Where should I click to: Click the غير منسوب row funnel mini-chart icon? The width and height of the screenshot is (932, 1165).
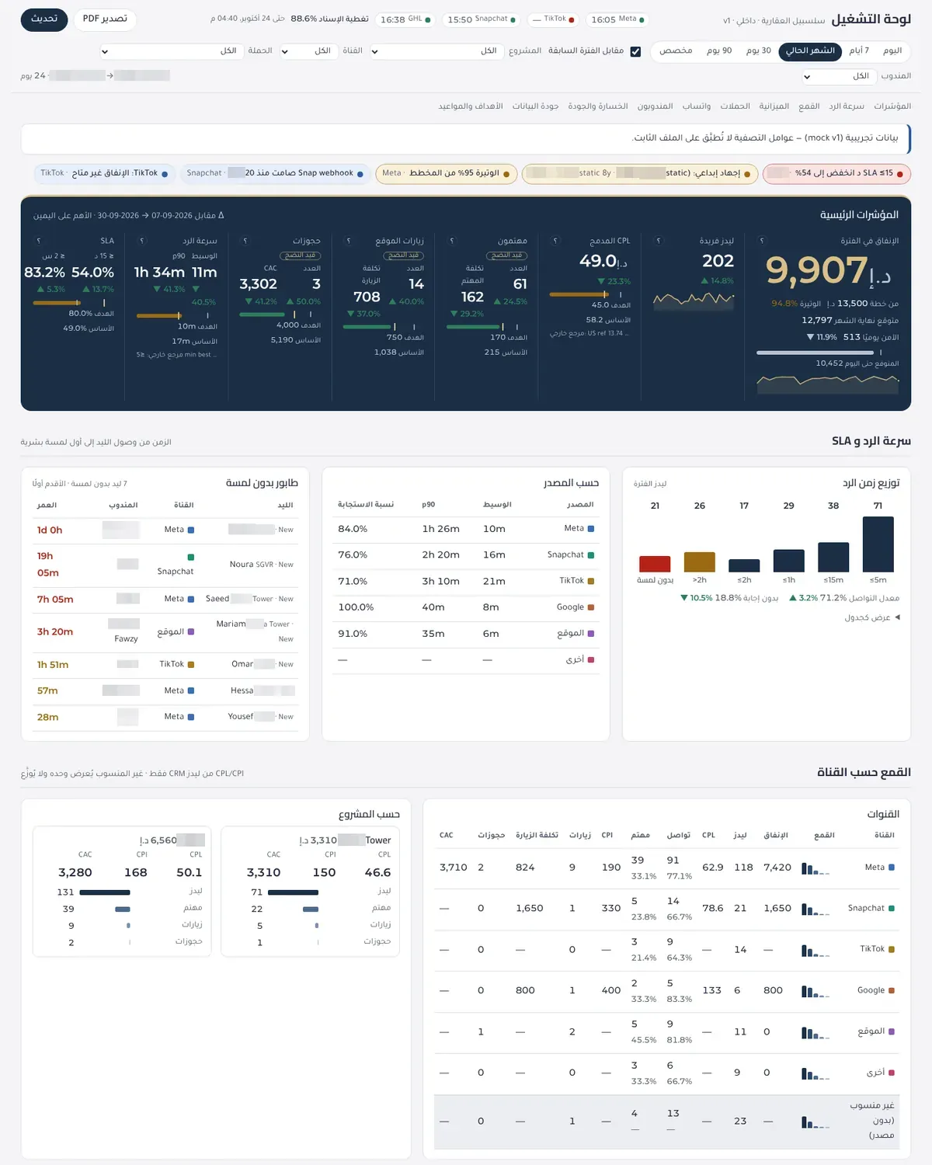click(x=815, y=1122)
